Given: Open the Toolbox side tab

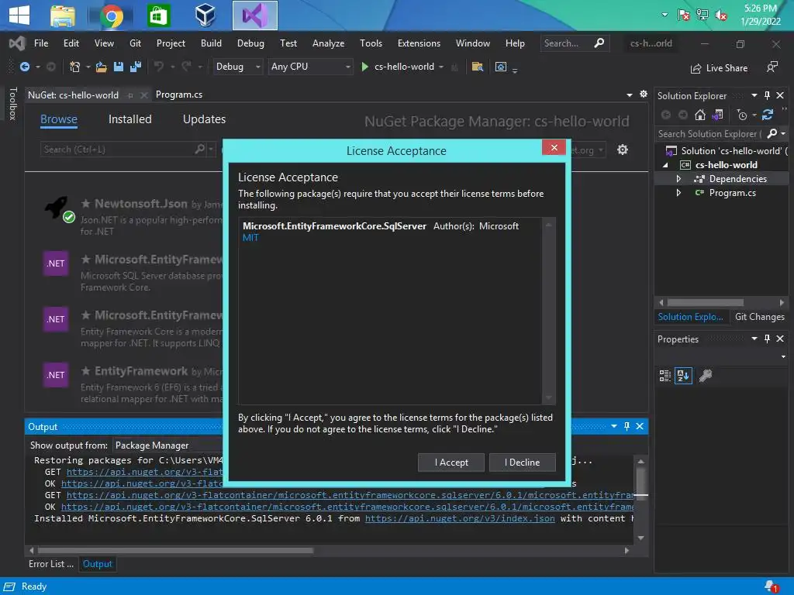Looking at the screenshot, I should [x=13, y=104].
